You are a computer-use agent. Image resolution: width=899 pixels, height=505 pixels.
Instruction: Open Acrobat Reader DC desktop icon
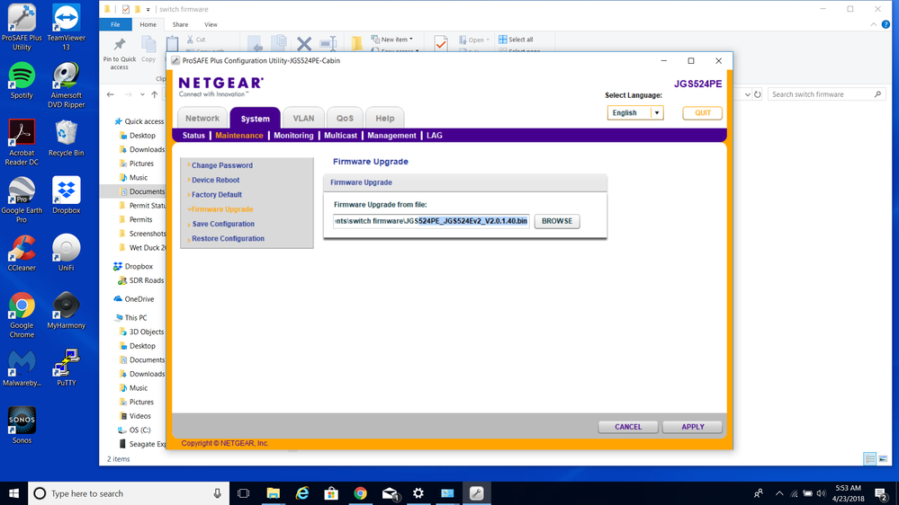click(x=22, y=142)
